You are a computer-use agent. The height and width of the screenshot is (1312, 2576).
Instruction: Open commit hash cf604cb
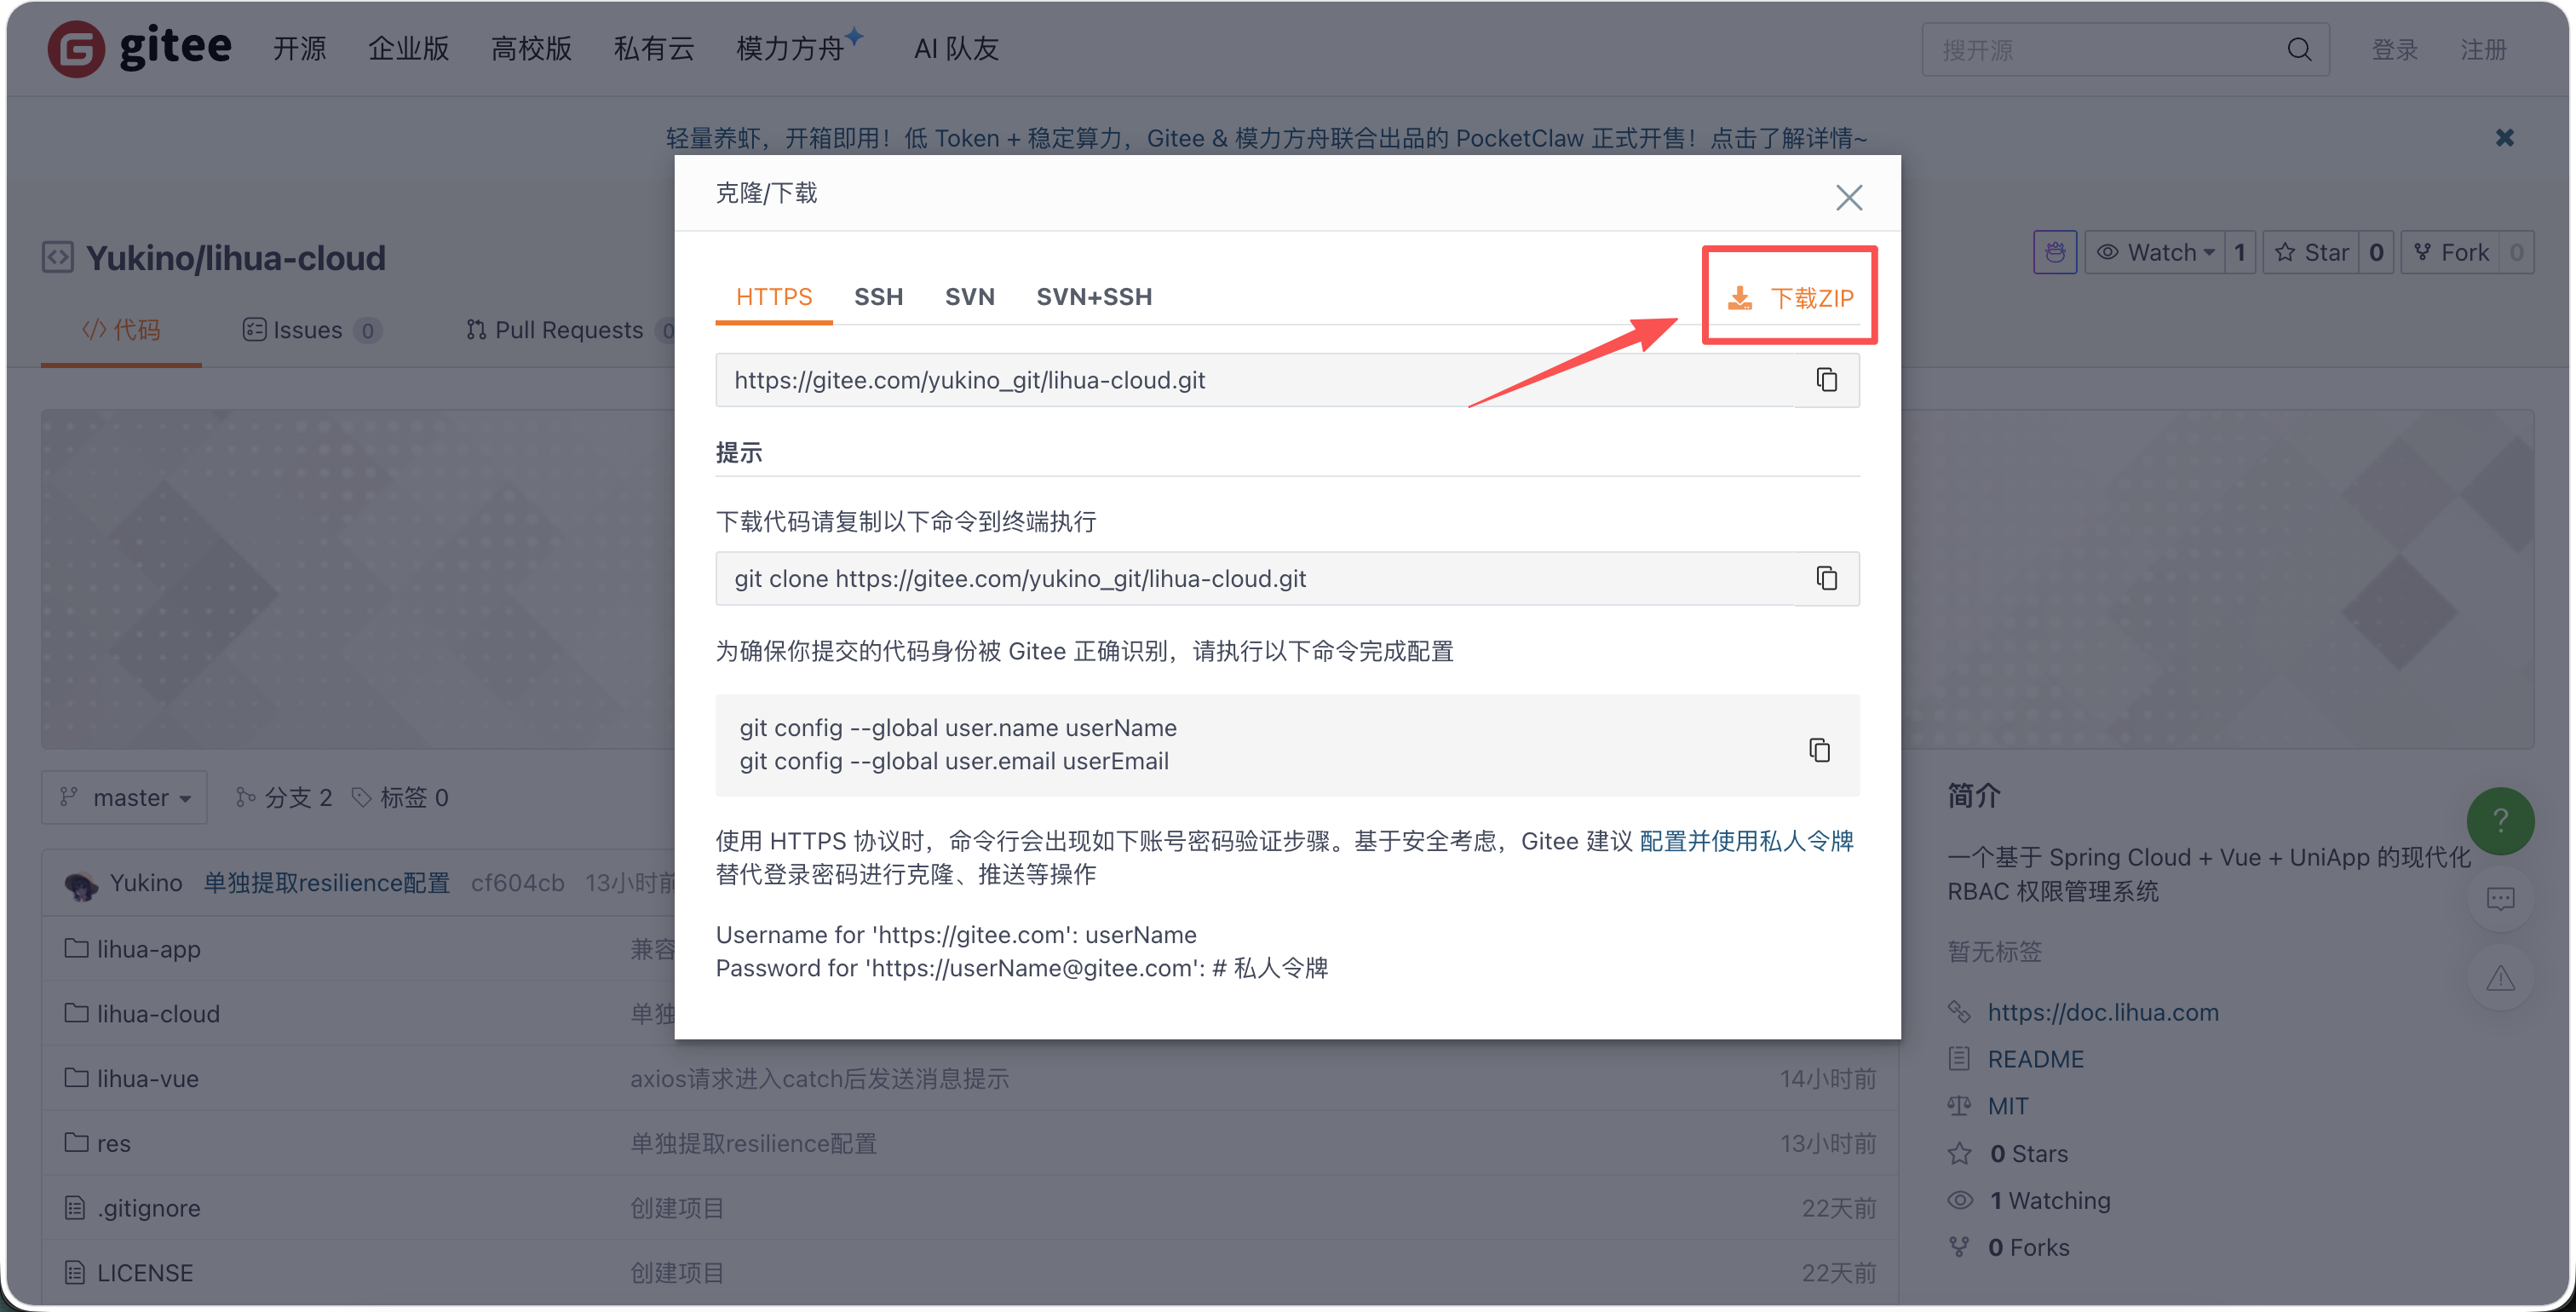pyautogui.click(x=517, y=883)
